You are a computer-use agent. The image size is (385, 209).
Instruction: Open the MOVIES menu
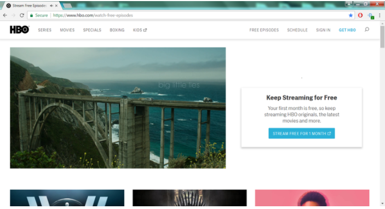pyautogui.click(x=67, y=30)
